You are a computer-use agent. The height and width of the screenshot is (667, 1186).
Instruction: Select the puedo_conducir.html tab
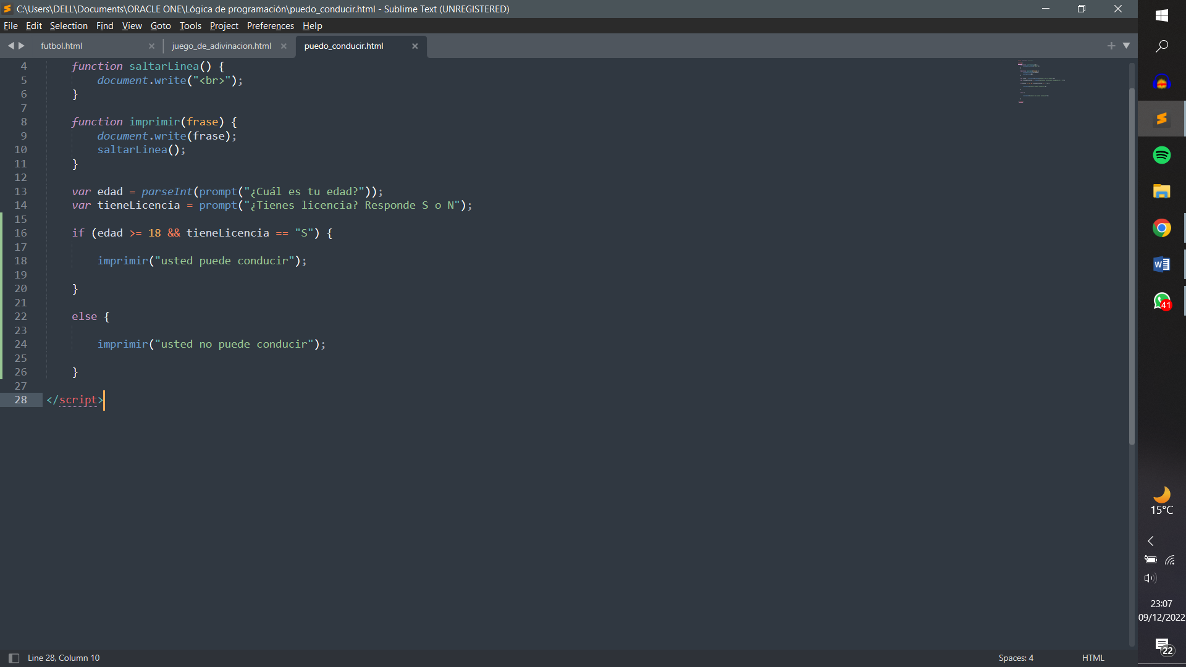coord(343,46)
